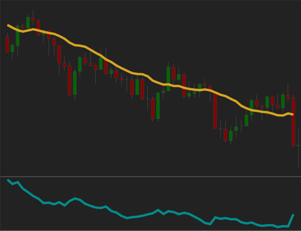Click the first red candlestick on the chart
The image size is (301, 231).
(7, 44)
